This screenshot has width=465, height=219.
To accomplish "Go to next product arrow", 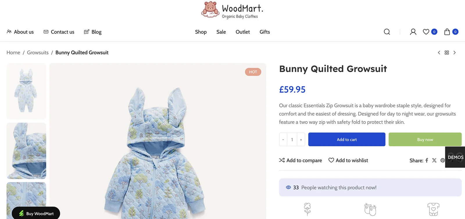I will [455, 53].
